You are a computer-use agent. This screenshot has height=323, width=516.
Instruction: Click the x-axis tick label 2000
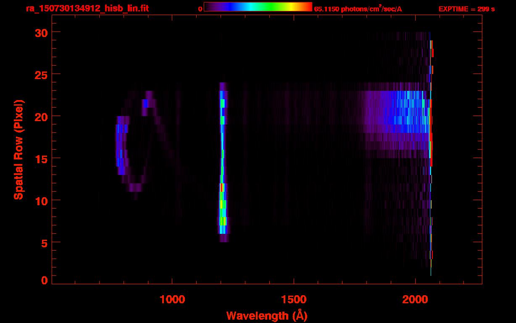pos(415,299)
